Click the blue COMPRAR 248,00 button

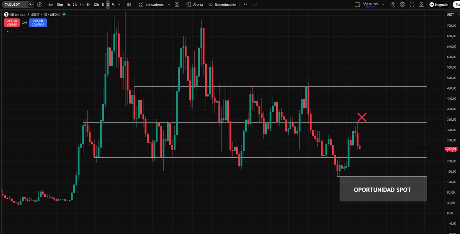(x=38, y=23)
